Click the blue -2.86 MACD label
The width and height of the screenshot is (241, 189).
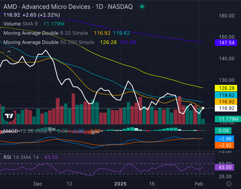(x=225, y=138)
